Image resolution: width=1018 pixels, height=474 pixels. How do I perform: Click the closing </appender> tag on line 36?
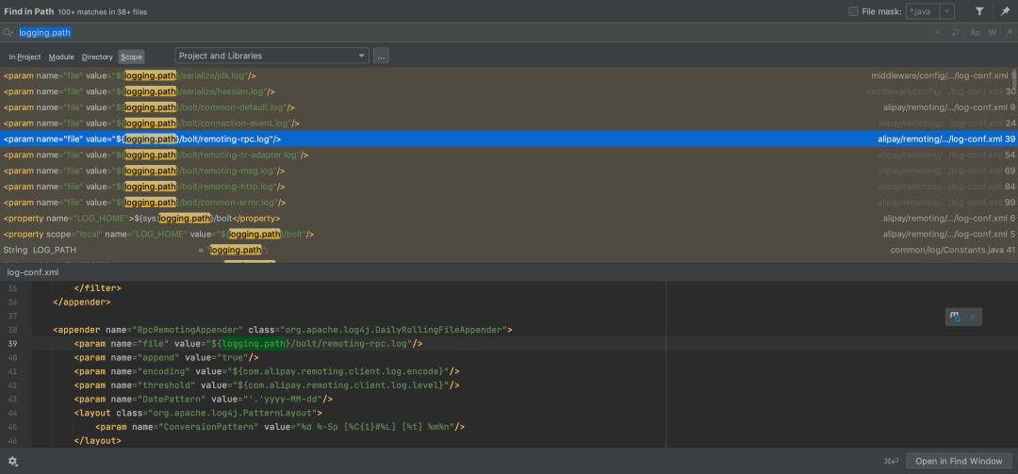pos(82,302)
